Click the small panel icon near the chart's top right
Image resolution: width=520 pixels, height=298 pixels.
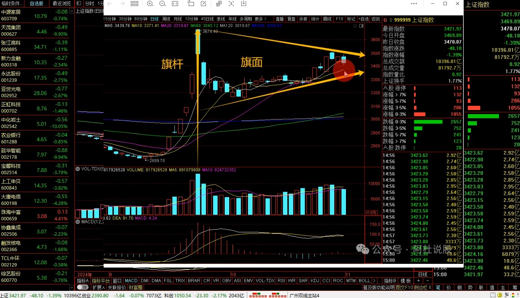tap(361, 26)
